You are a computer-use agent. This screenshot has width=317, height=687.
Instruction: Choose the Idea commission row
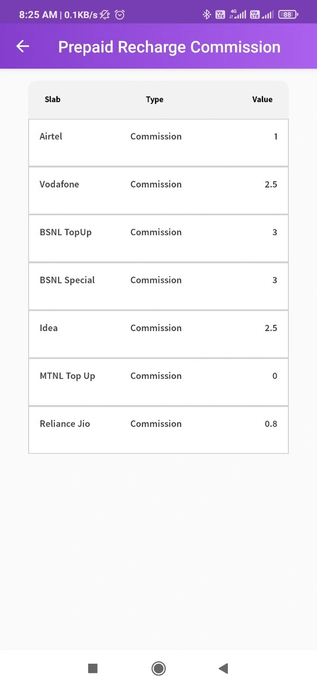pos(158,334)
